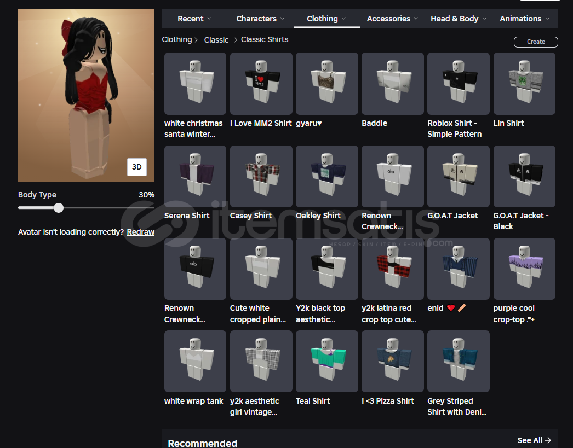Expand the Accessories dropdown chevron
This screenshot has width=573, height=448.
[x=416, y=19]
